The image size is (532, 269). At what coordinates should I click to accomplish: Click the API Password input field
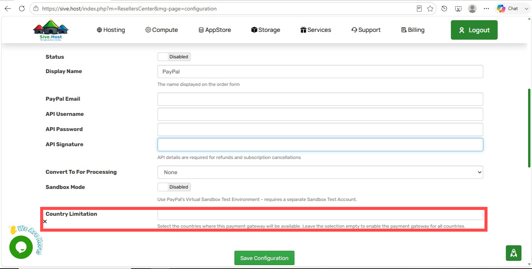tap(320, 129)
